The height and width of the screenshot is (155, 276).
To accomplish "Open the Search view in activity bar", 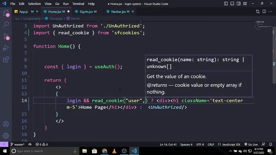I will 6,24.
